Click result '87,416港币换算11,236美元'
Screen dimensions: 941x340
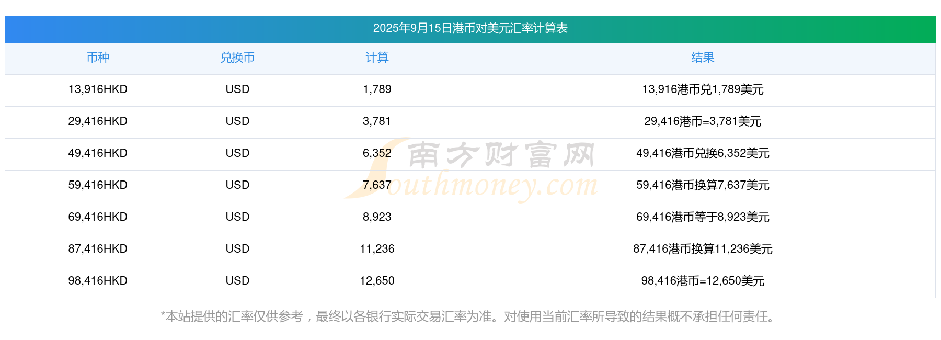point(703,249)
